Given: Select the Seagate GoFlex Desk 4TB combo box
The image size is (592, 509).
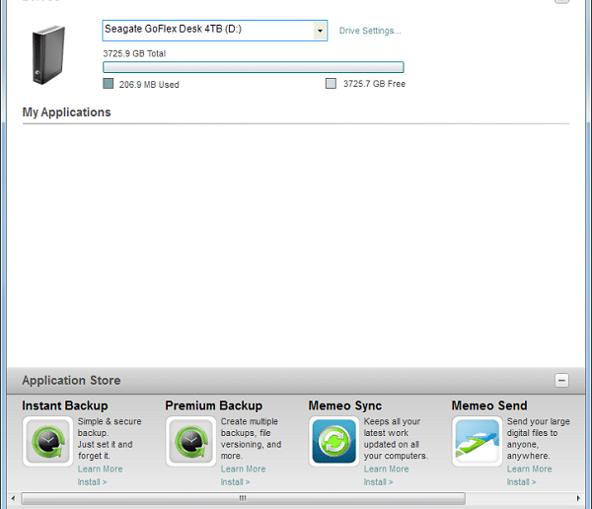Looking at the screenshot, I should click(214, 31).
